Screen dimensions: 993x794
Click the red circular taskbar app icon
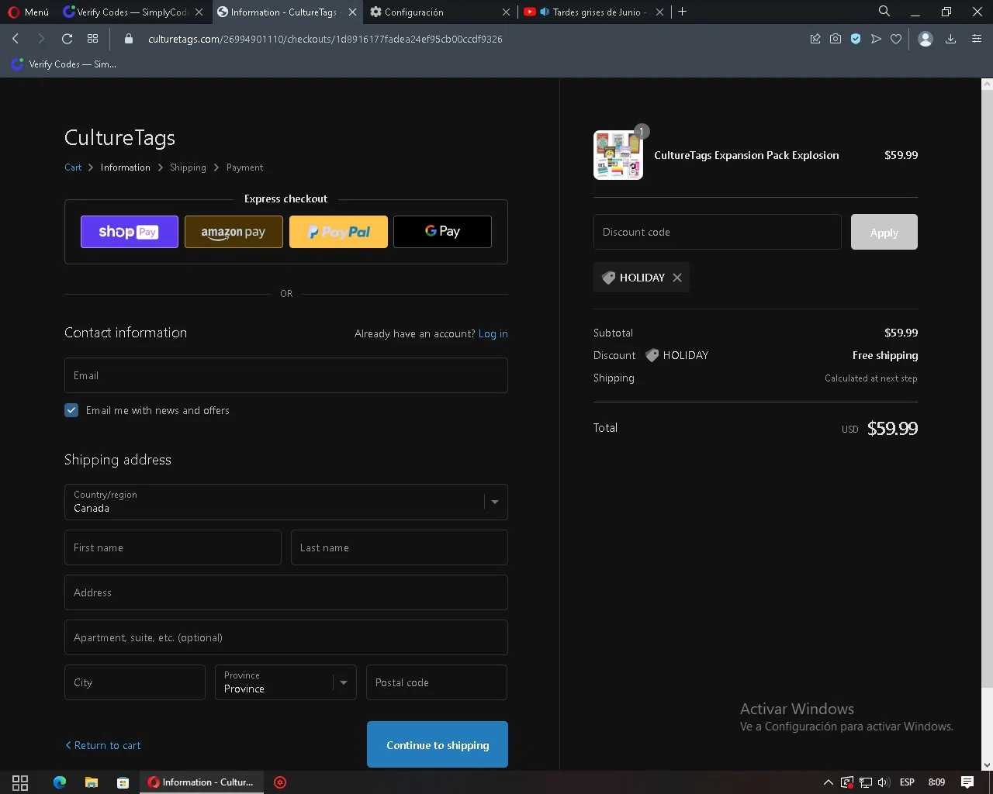280,782
